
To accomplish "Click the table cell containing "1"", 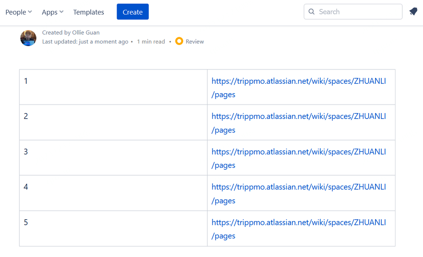I will coord(113,87).
